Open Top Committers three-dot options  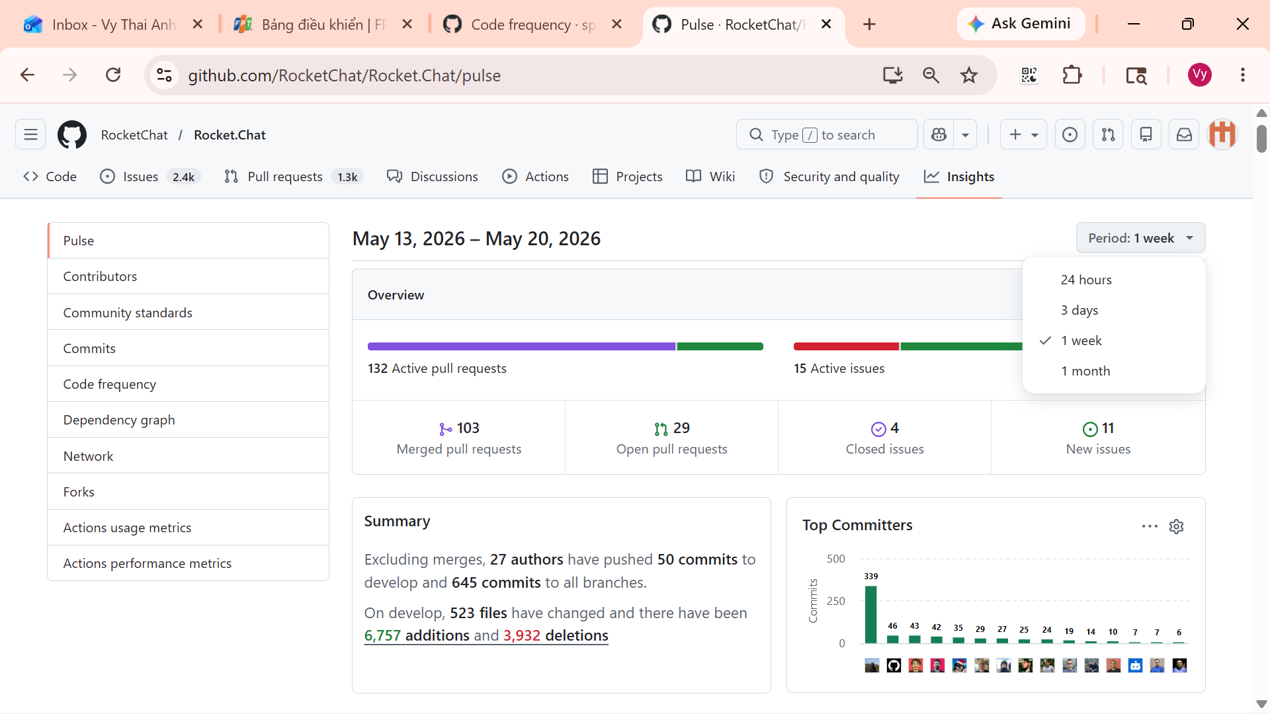(x=1150, y=526)
